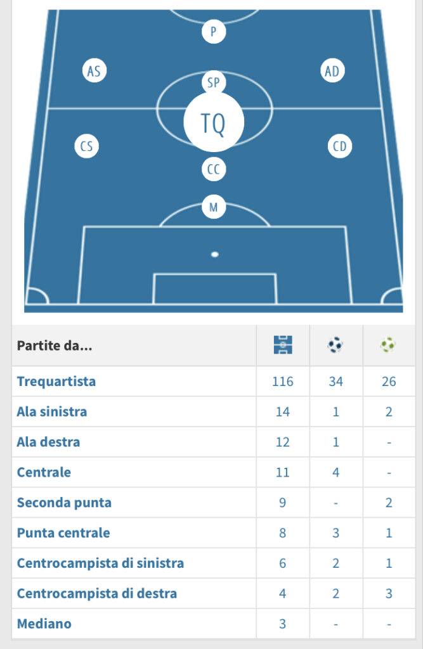Click the Centrale position link
Screen dimensions: 423x649
[44, 472]
